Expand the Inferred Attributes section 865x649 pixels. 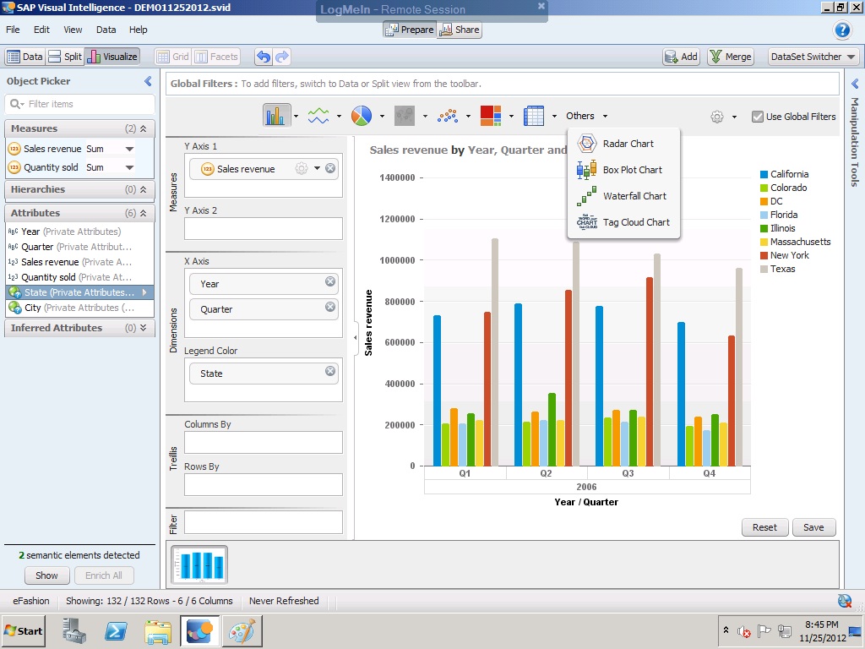[144, 328]
